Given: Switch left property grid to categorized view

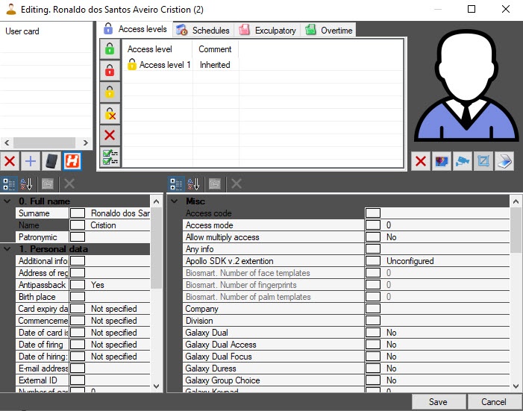Looking at the screenshot, I should 9,183.
